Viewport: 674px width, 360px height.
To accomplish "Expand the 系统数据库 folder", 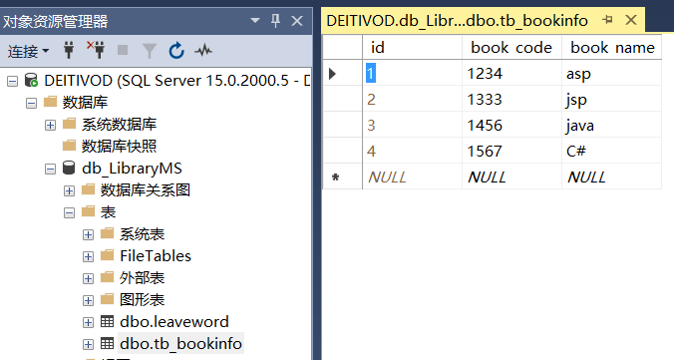I will pyautogui.click(x=50, y=125).
